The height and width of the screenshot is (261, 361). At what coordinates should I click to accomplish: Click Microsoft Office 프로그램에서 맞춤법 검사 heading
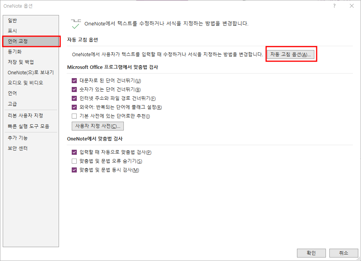113,67
